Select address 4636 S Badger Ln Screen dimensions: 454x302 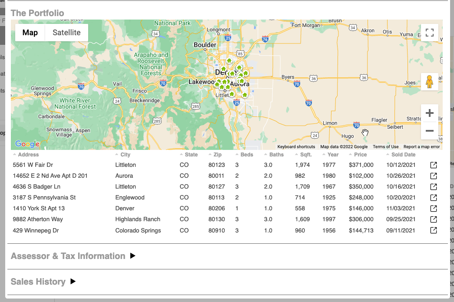coord(36,187)
